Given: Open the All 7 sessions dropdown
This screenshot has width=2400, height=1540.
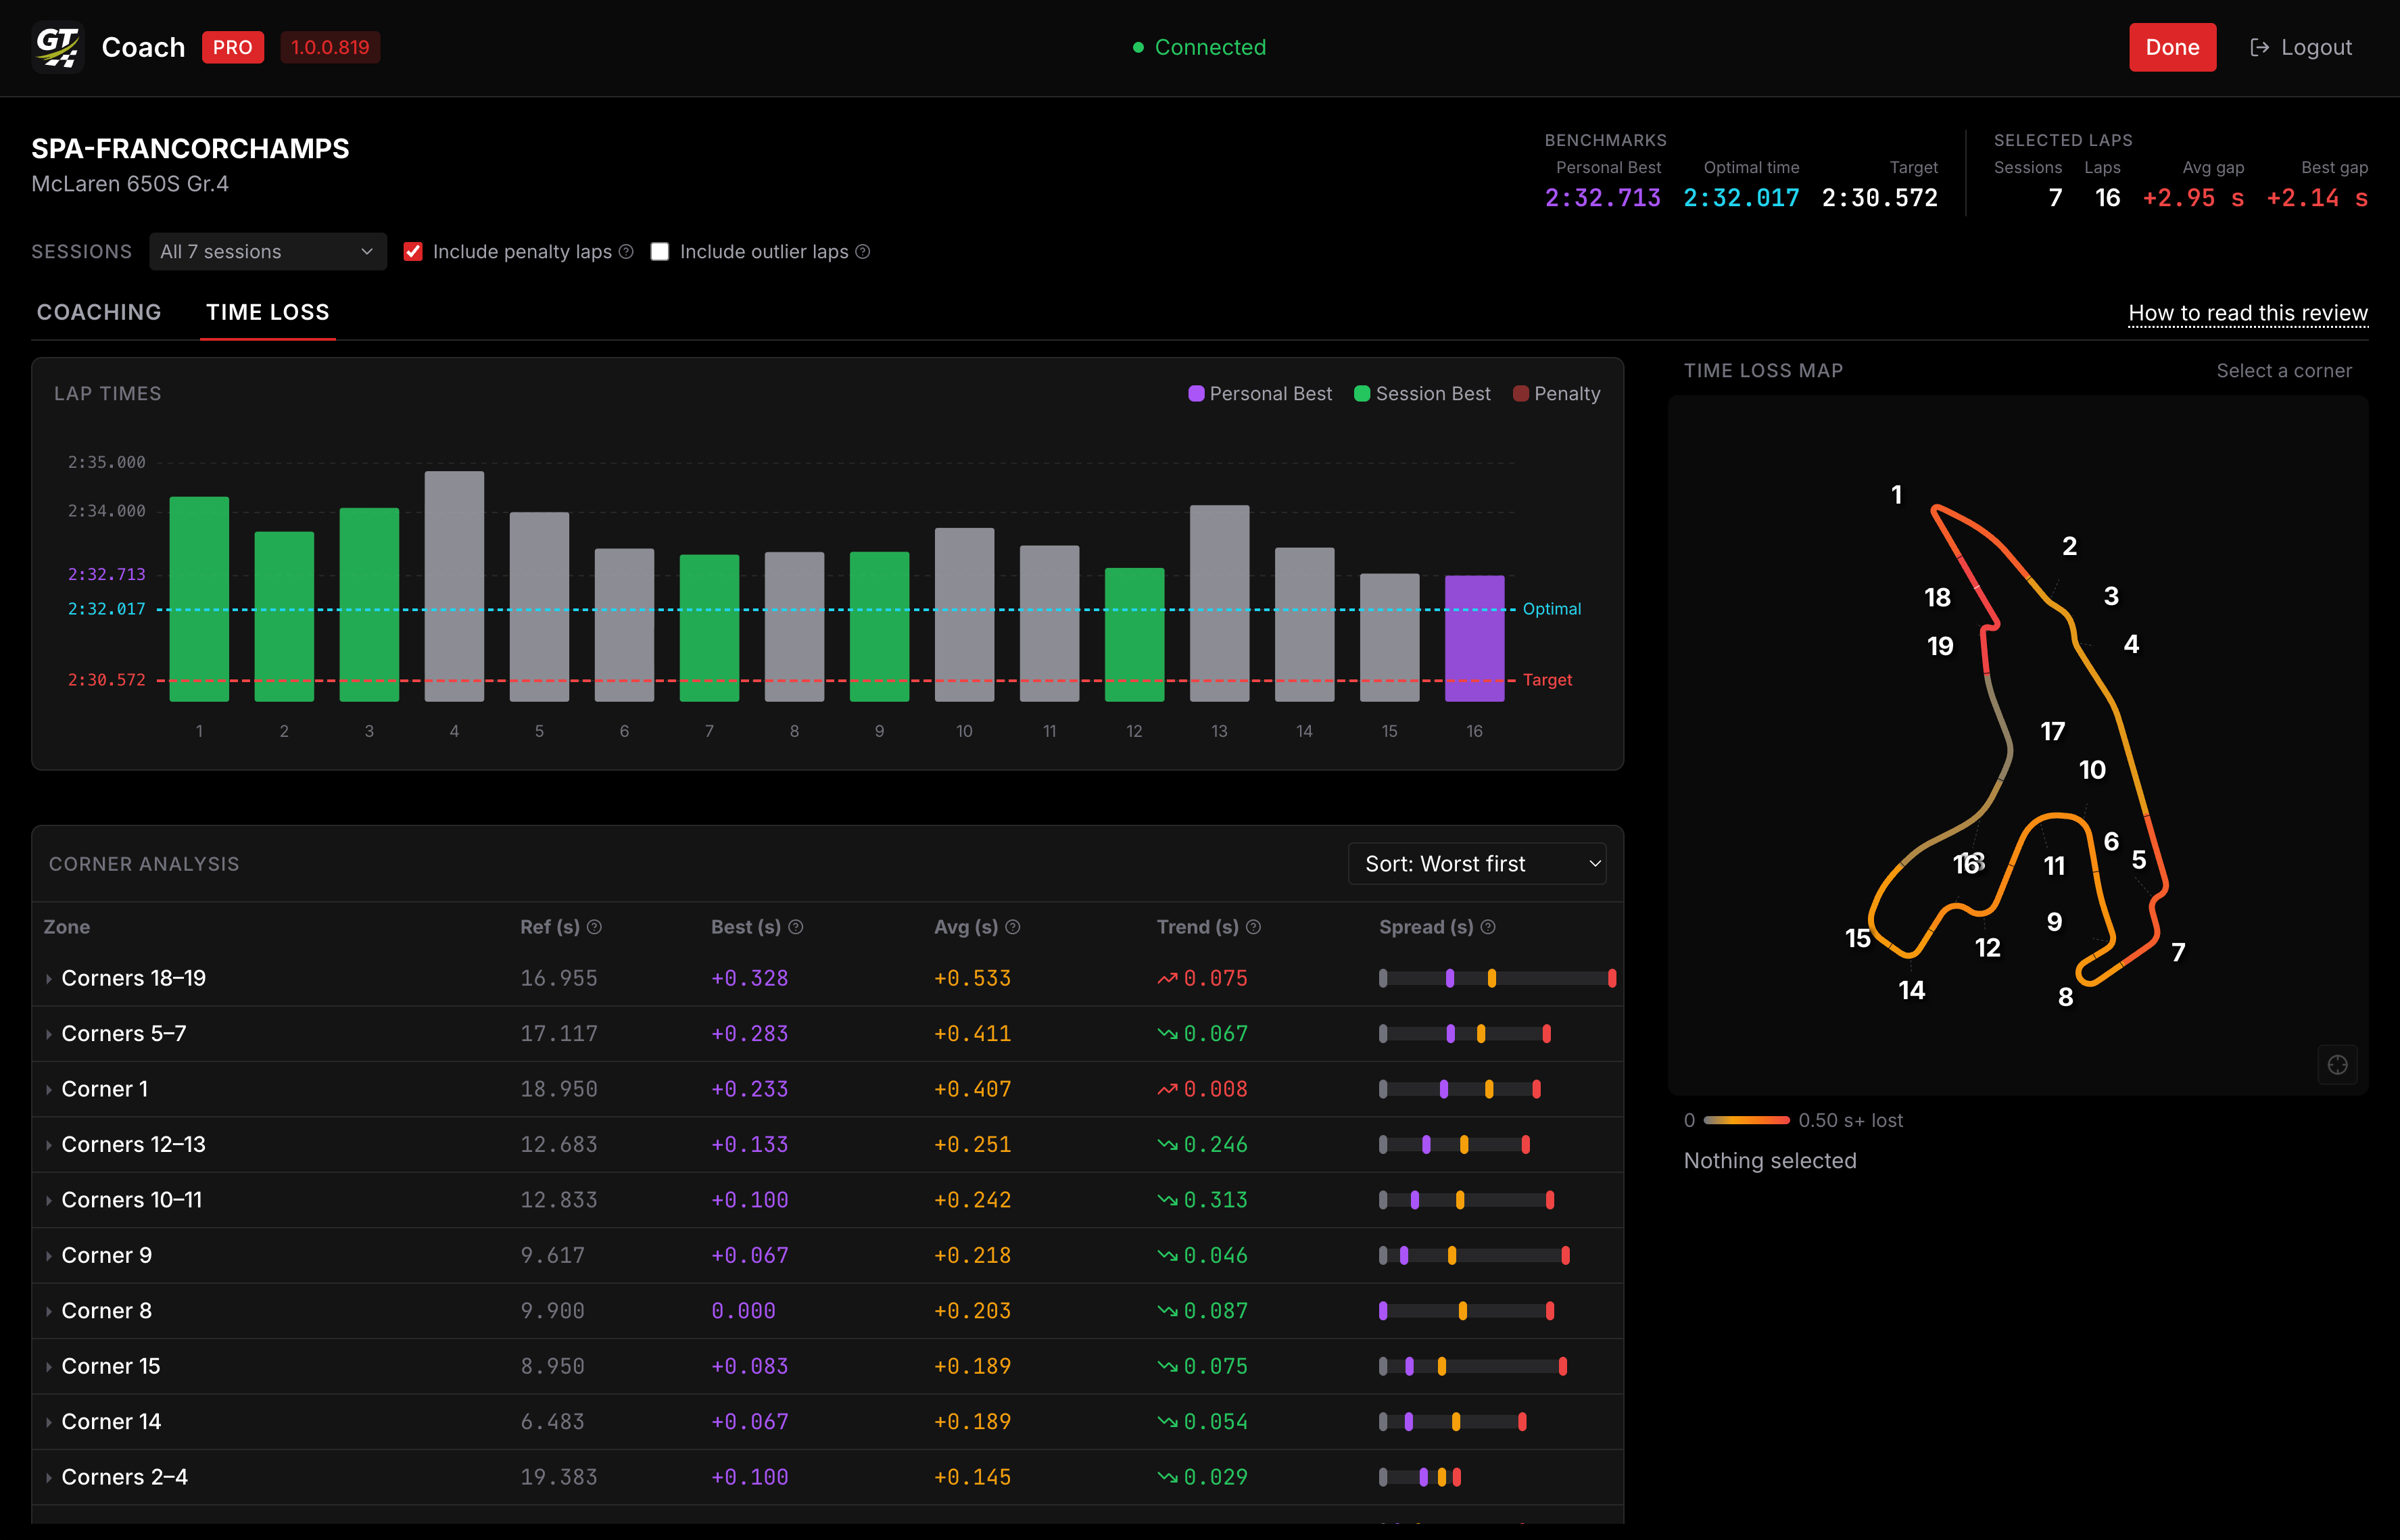Looking at the screenshot, I should point(268,252).
